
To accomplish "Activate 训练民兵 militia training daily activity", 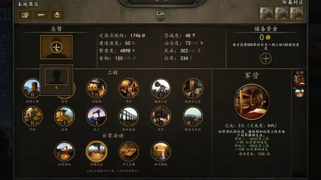I will pos(96,151).
